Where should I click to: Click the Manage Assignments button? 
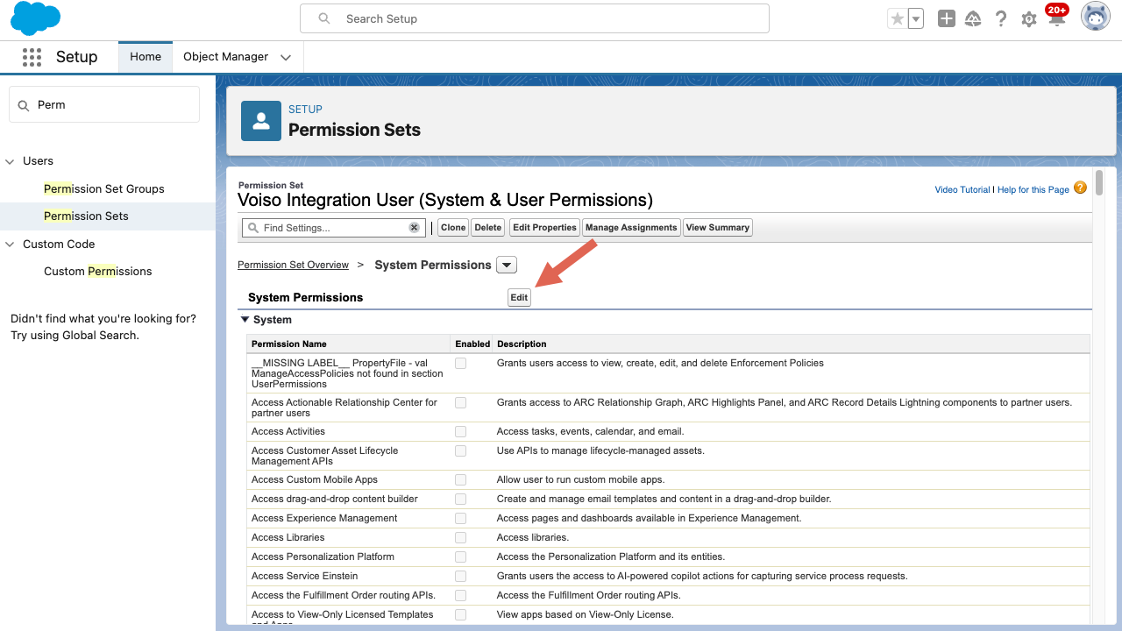(x=631, y=228)
